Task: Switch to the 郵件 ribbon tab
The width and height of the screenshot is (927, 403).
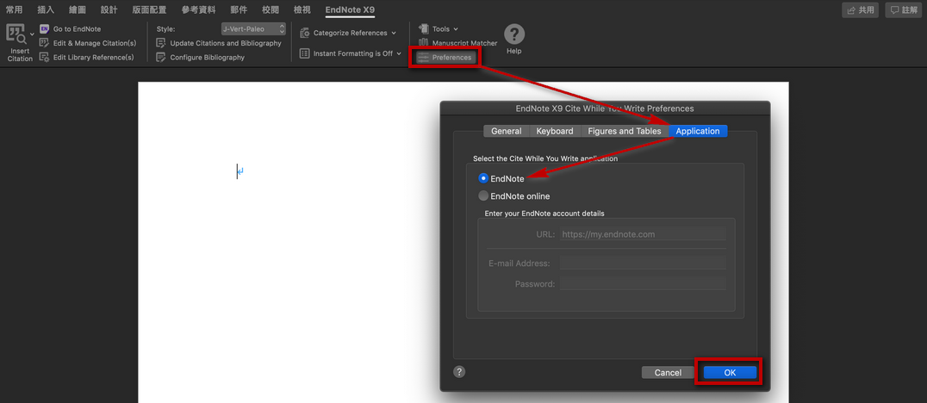Action: click(239, 9)
